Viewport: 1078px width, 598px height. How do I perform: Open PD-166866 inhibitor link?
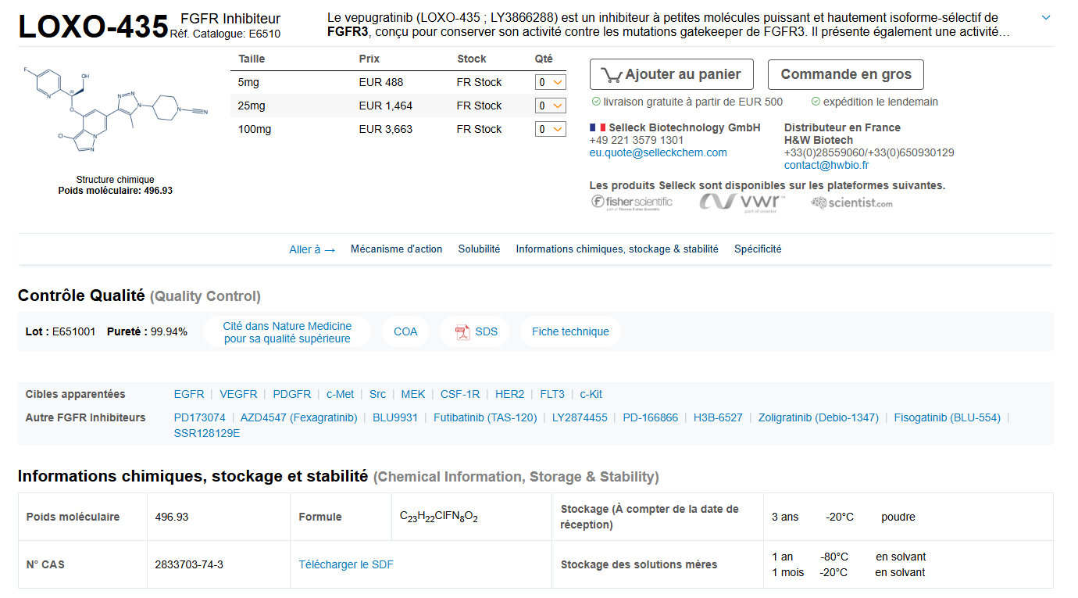[x=651, y=418]
